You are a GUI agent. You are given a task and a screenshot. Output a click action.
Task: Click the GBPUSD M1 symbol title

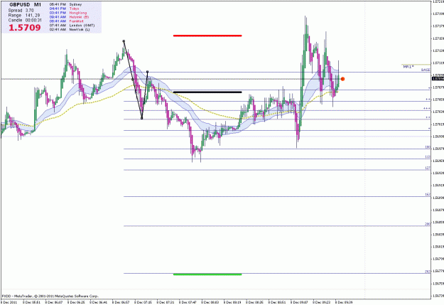click(x=25, y=5)
